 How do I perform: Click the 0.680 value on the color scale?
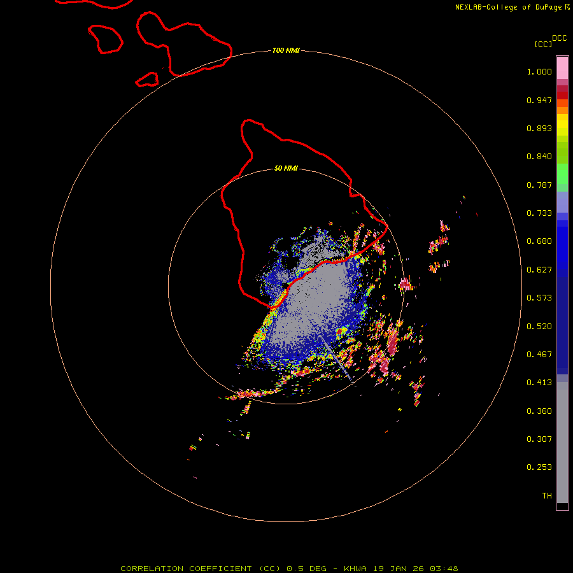point(539,241)
